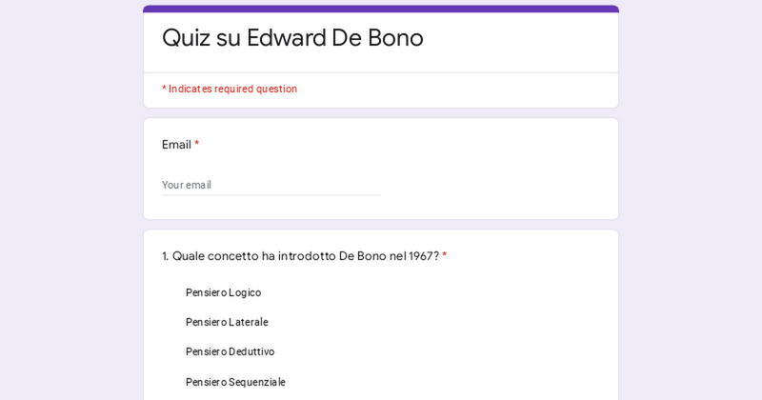The image size is (762, 400).
Task: Click the underline beneath "Your email"
Action: point(271,195)
